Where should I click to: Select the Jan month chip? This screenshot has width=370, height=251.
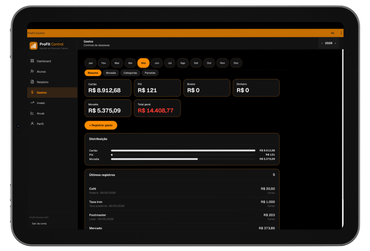click(x=91, y=63)
